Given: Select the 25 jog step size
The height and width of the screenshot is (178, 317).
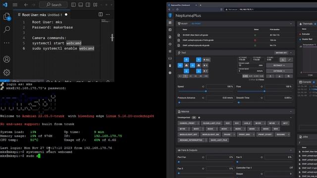Looking at the screenshot, I should [196, 76].
